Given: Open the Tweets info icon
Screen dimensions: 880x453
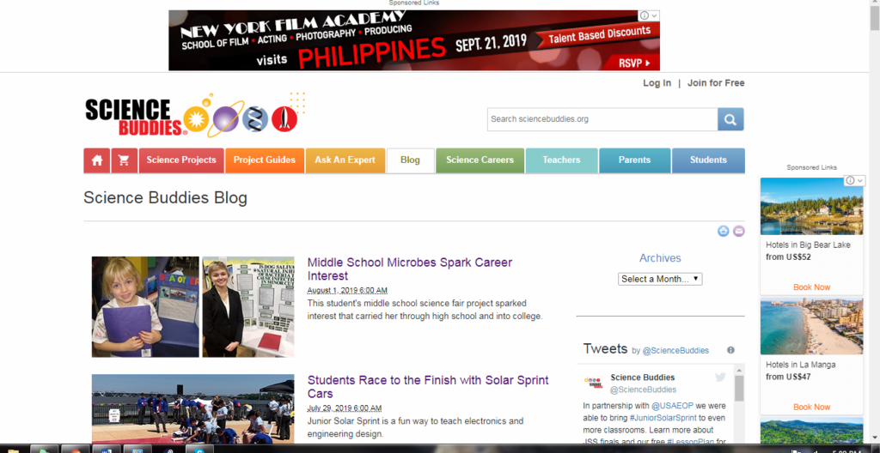Looking at the screenshot, I should click(730, 350).
